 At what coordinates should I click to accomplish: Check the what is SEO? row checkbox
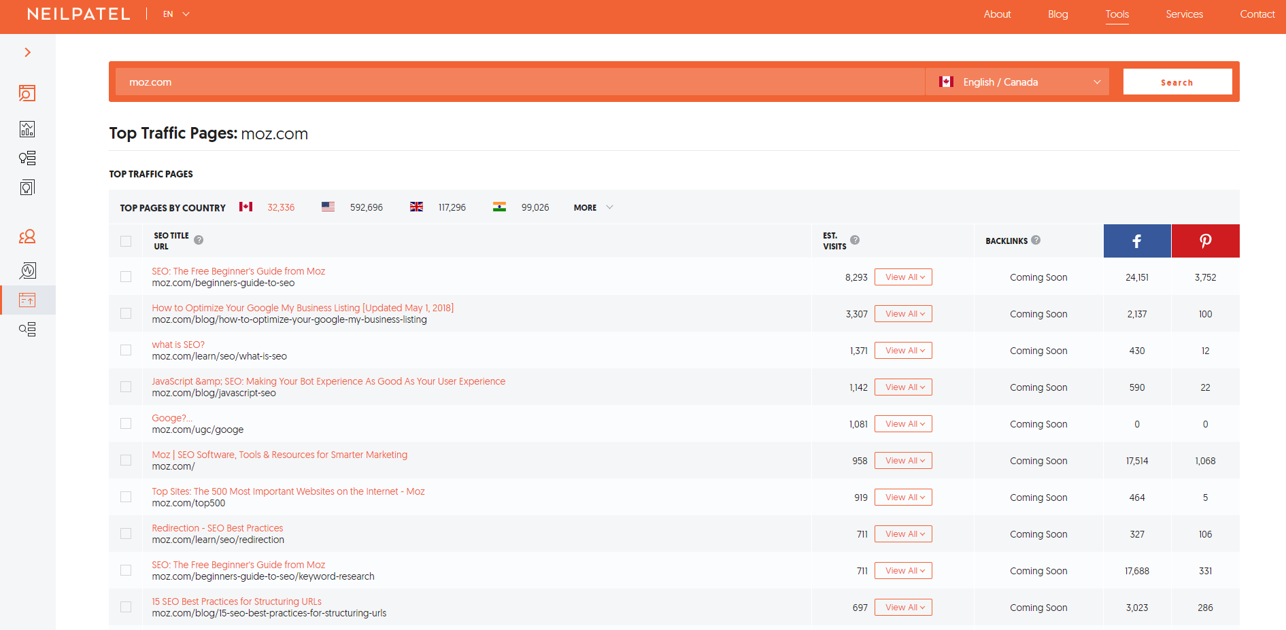click(126, 350)
